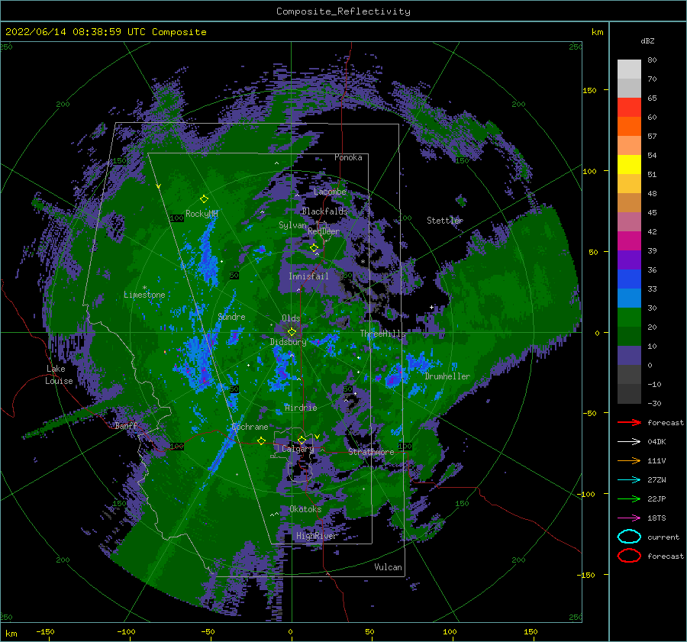Click the magenta 18TS arrow icon
The width and height of the screenshot is (687, 642).
pos(629,518)
